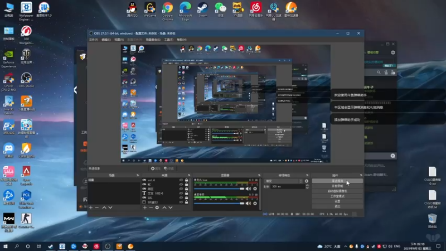Click the Start Virtual Camera button
Viewport: 446px width, 251px height.
coord(337,191)
